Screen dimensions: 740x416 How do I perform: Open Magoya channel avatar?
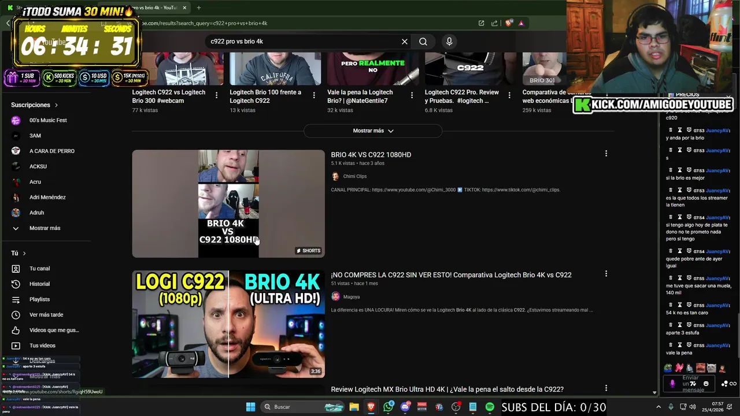(335, 296)
